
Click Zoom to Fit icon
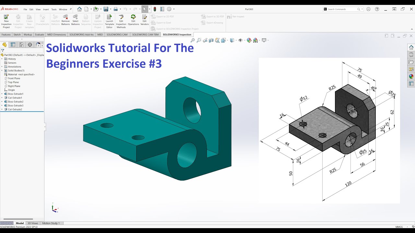[193, 40]
